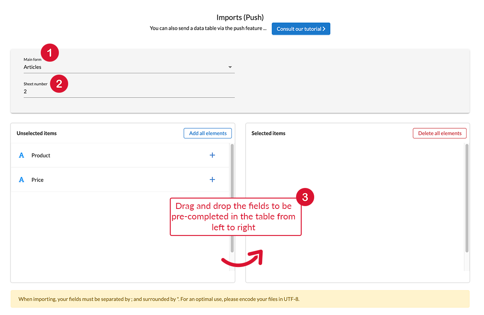
Task: Expand the Main form dropdown arrow
Action: (230, 67)
